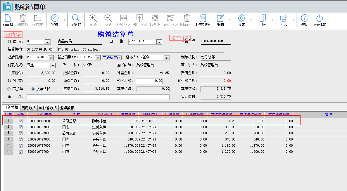Uncheck row 1 checkbox for GP00210825001
Image resolution: width=347 pixels, height=191 pixels.
point(20,121)
